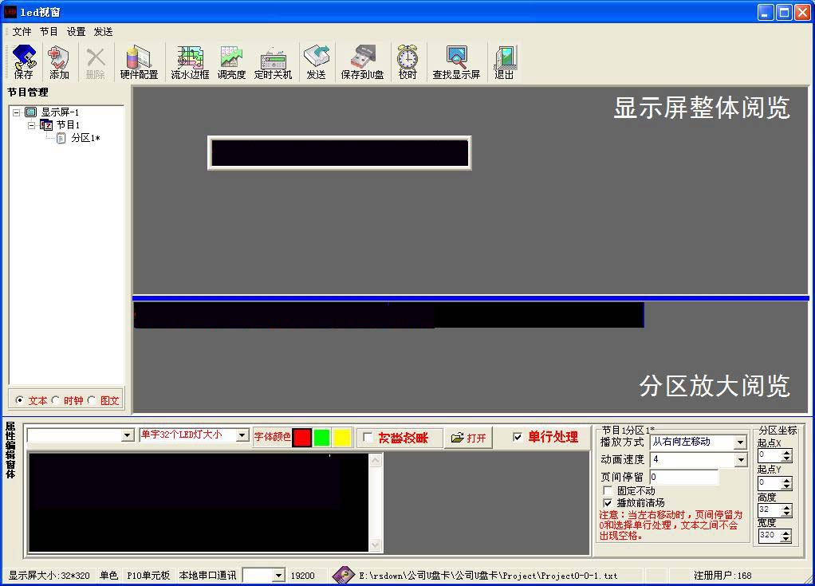The image size is (815, 586).
Task: Click the P10单元板 status text
Action: pos(148,576)
